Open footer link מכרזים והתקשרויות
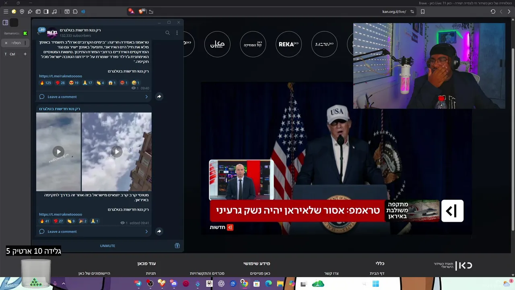 (207, 273)
